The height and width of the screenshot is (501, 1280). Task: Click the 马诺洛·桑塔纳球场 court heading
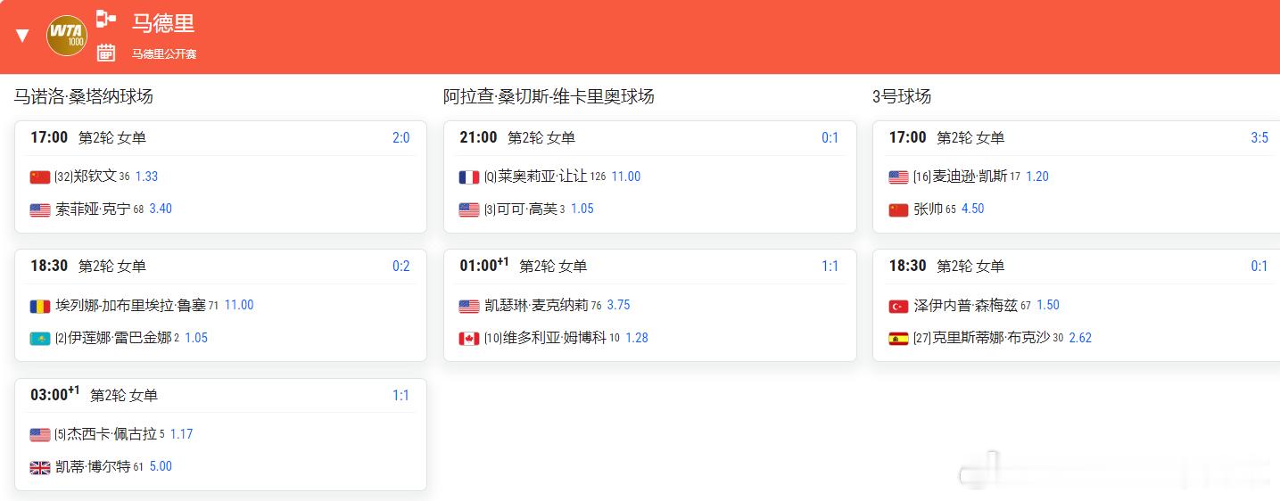[x=84, y=96]
